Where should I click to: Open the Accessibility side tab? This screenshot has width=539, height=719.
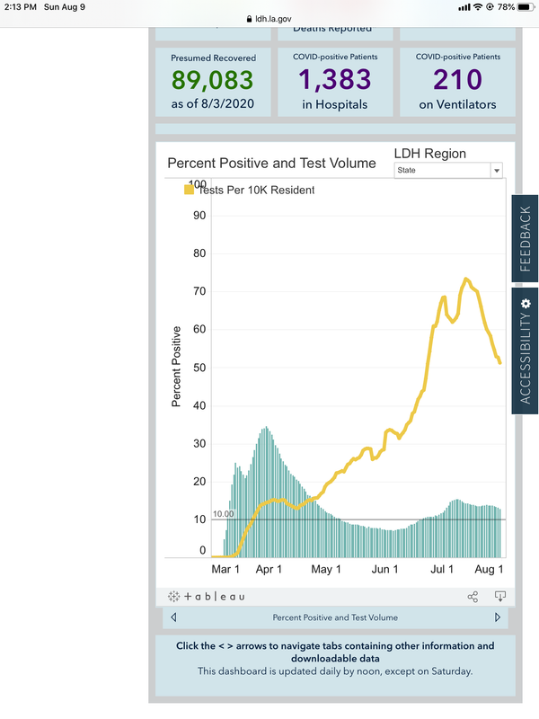pyautogui.click(x=525, y=351)
